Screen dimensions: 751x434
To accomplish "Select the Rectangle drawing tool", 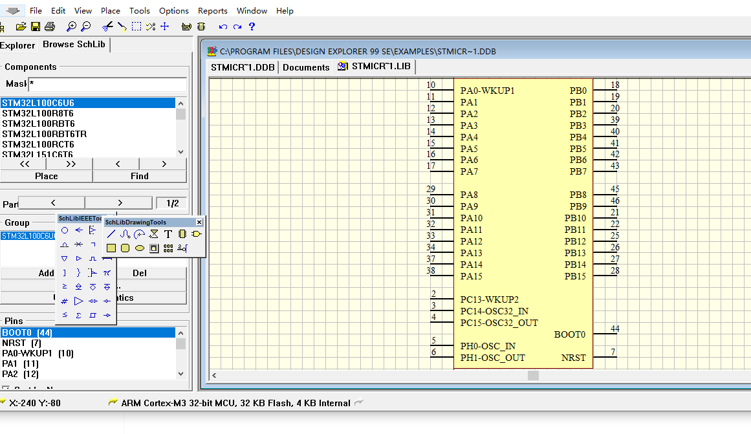I will pyautogui.click(x=111, y=248).
